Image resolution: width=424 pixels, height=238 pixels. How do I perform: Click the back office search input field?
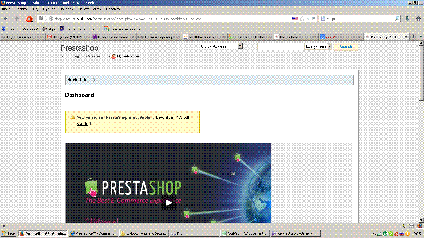tap(281, 46)
